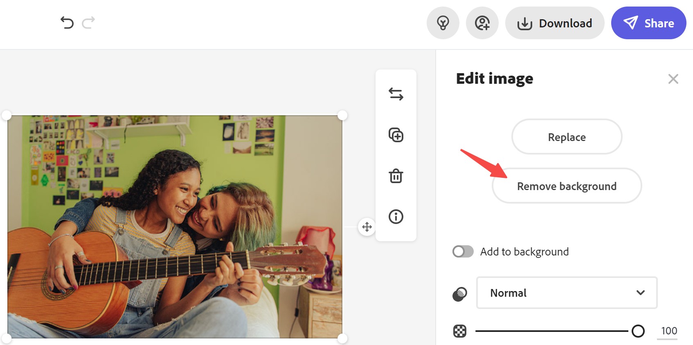Click the top-right resize handle of image
The image size is (693, 345).
tap(342, 115)
